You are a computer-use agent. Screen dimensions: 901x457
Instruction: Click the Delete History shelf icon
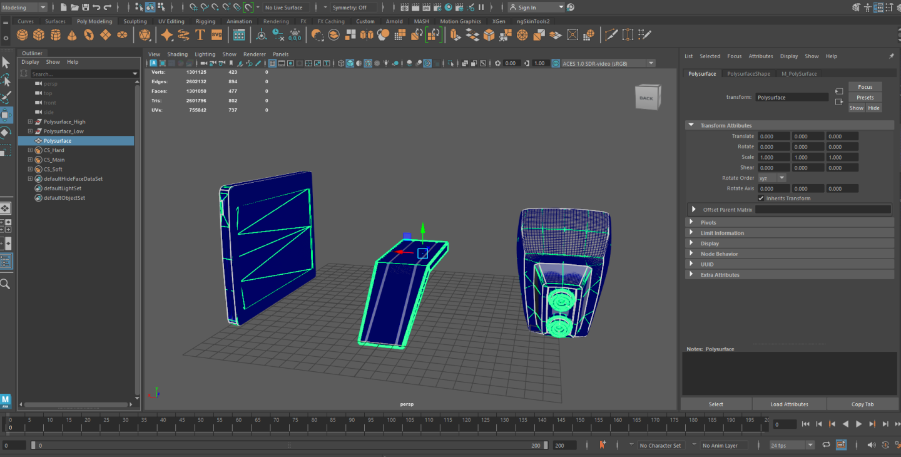pyautogui.click(x=278, y=34)
